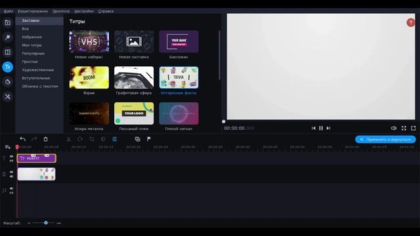Viewport: 420px width, 236px height.
Task: Select the Плохой сигнал preset
Action: point(178,113)
